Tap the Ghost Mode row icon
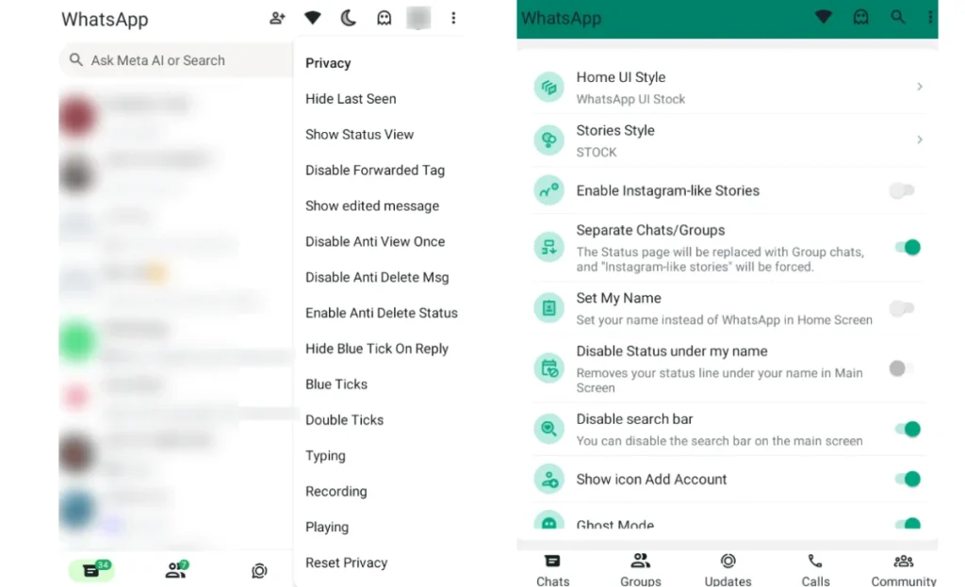Screen dimensions: 965x587 (x=549, y=520)
